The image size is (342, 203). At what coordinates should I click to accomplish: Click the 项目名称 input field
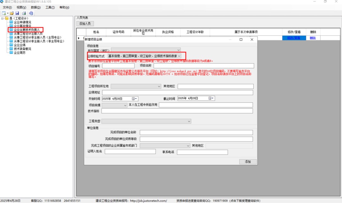pos(203,66)
